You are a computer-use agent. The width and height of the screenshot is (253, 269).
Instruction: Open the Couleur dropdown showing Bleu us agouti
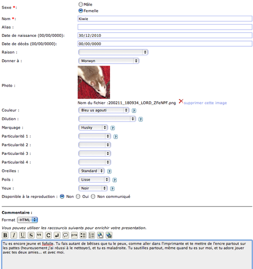point(104,110)
